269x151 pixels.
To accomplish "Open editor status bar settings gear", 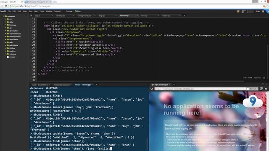I will (x=264, y=78).
